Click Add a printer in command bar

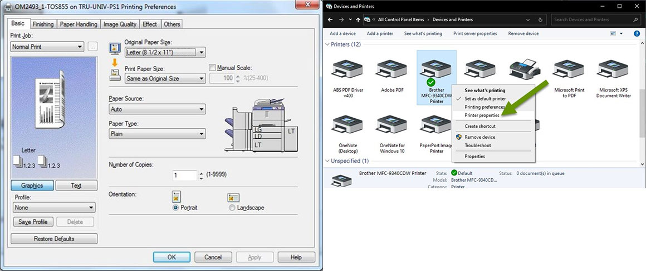[380, 34]
